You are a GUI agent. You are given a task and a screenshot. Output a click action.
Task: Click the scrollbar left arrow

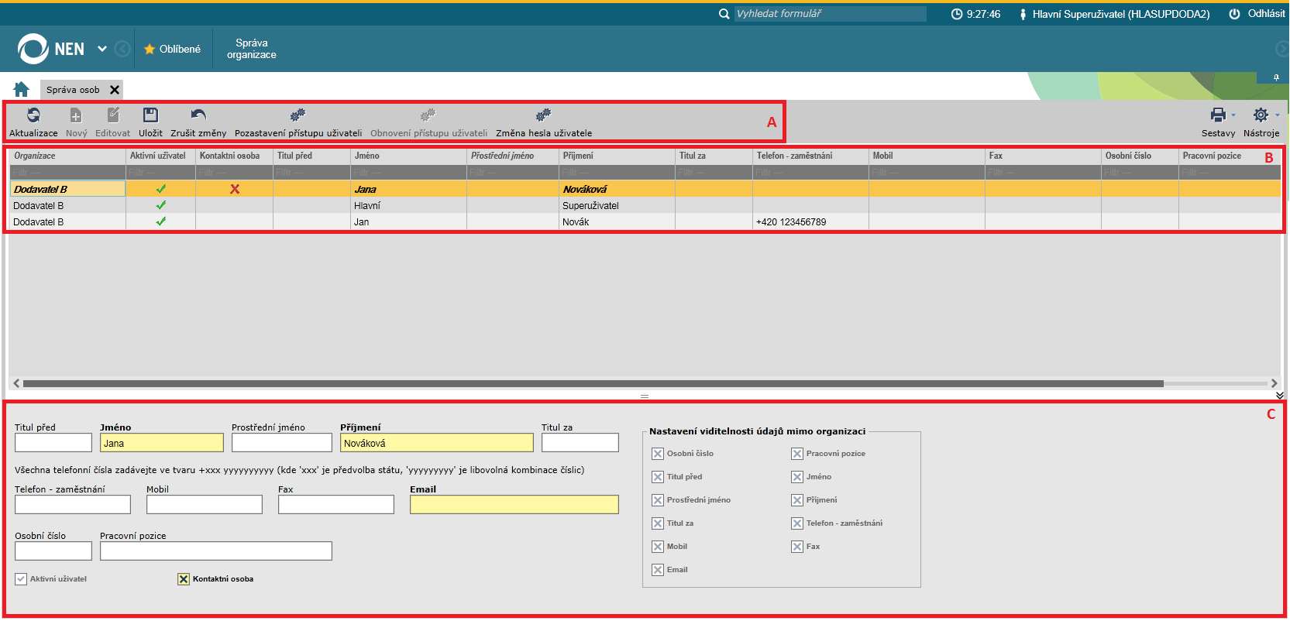point(16,383)
